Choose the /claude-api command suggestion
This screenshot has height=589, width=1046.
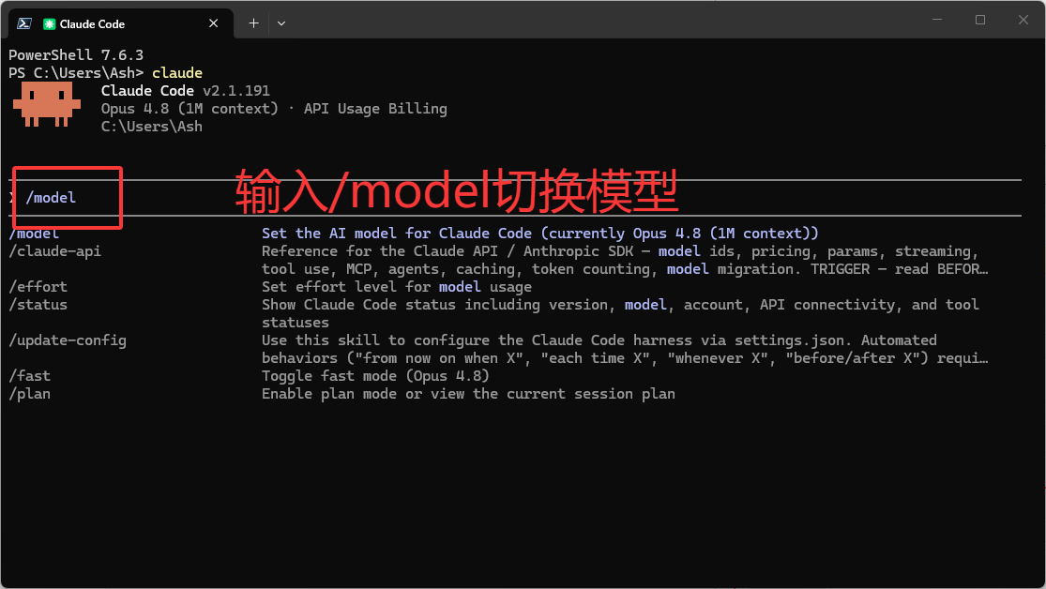(x=54, y=251)
